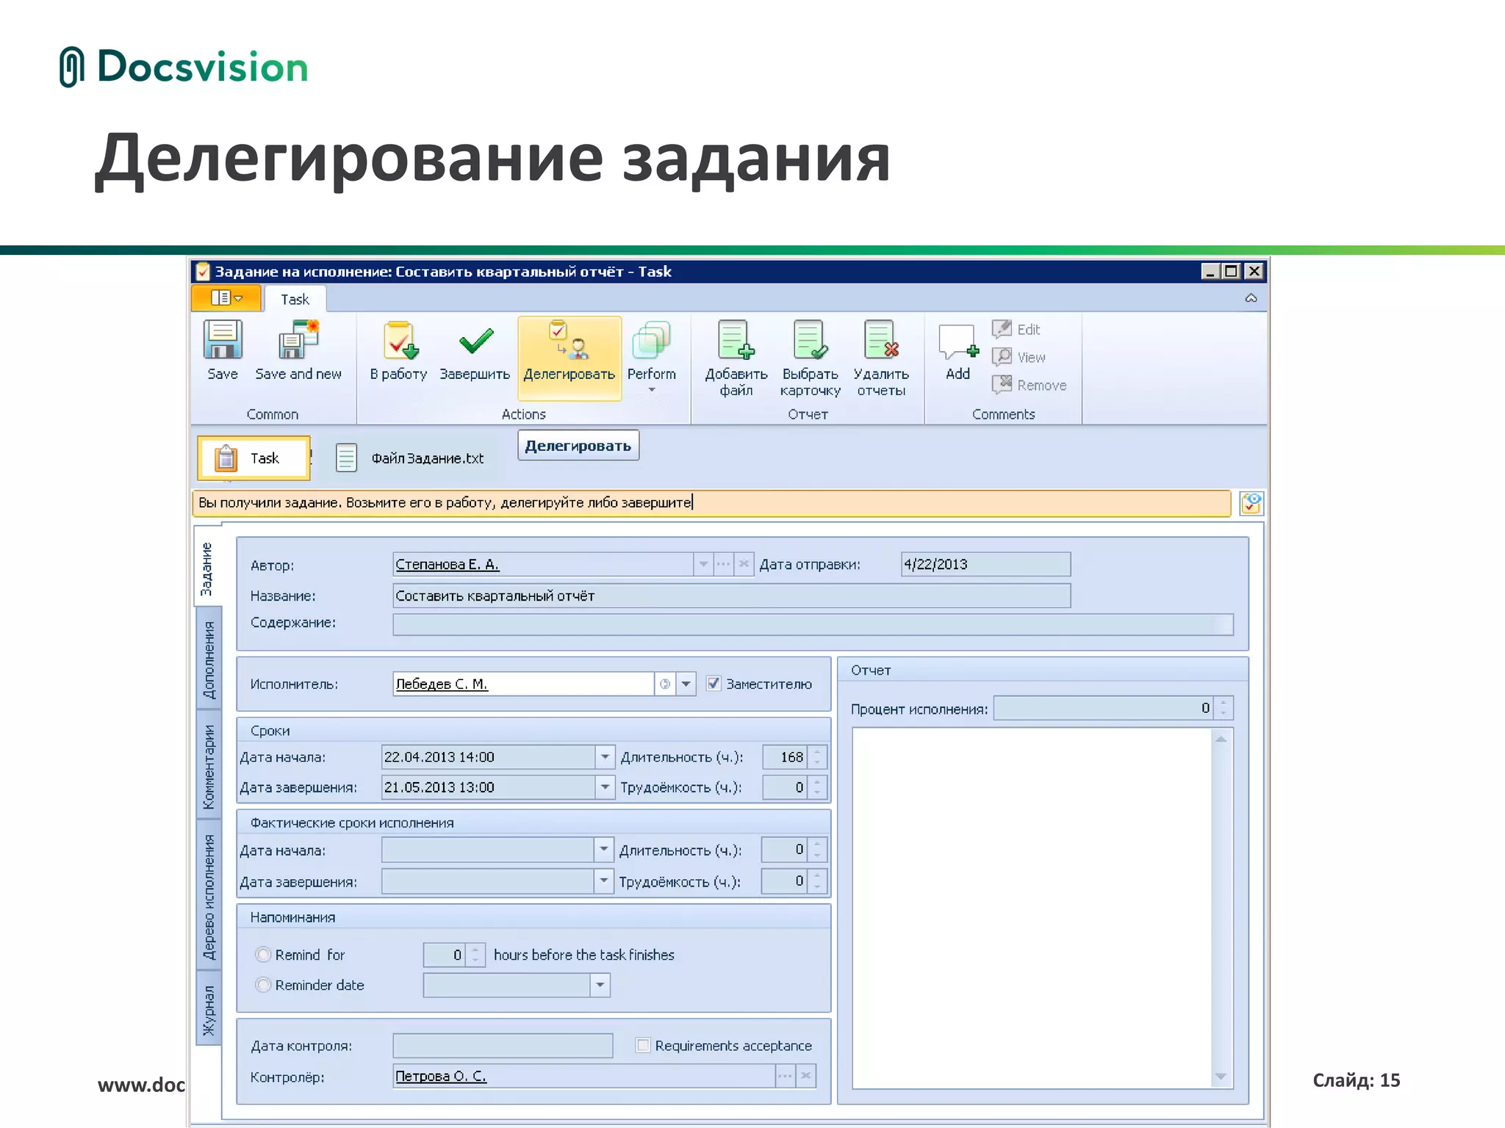Collapse the ribbon with the caret icon
Viewport: 1505px width, 1128px height.
(1251, 298)
